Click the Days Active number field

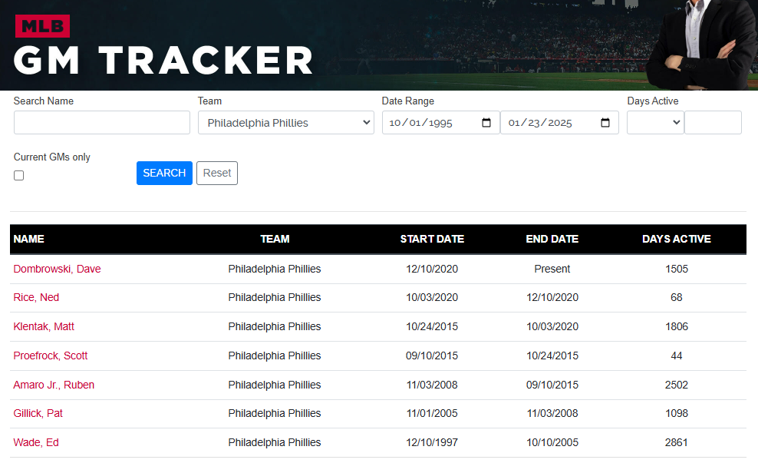click(x=713, y=123)
